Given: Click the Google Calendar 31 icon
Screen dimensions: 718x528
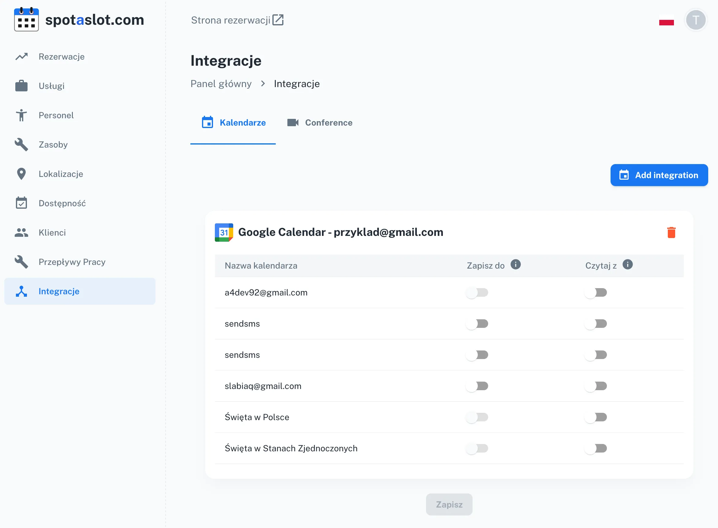Looking at the screenshot, I should (x=224, y=232).
